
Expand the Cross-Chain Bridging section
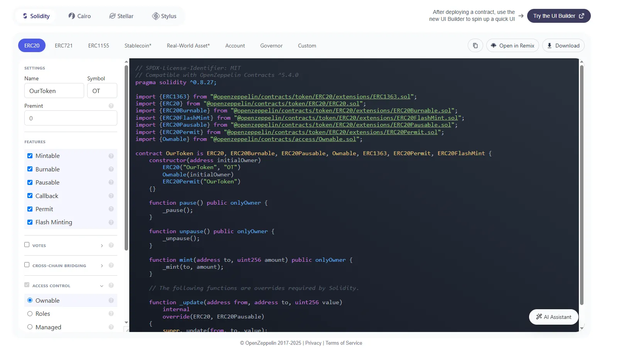coord(101,266)
